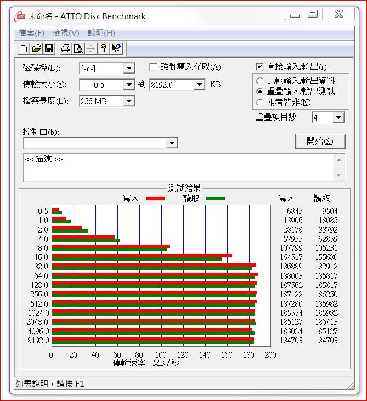Click the Open folder toolbar icon
Viewport: 367px width, 401px height.
pyautogui.click(x=36, y=48)
